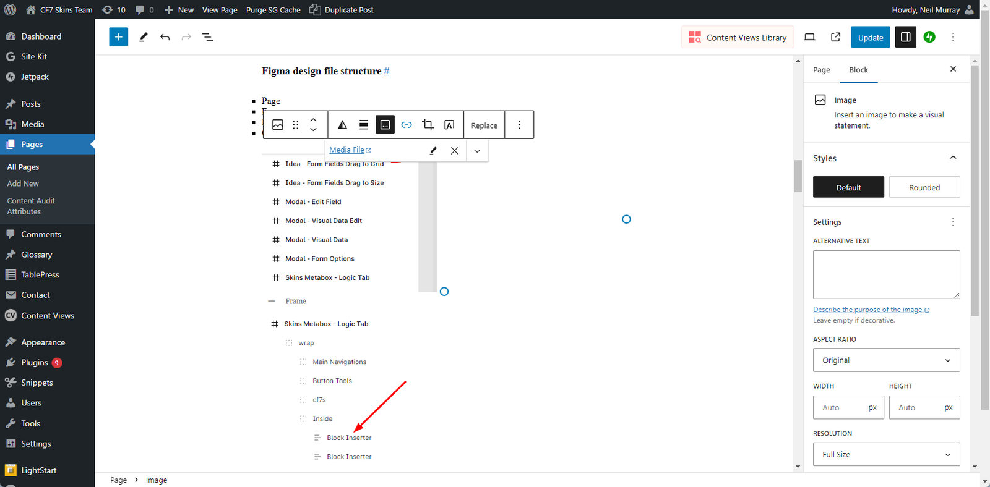The height and width of the screenshot is (487, 990).
Task: Open the document overview list icon
Action: point(208,37)
